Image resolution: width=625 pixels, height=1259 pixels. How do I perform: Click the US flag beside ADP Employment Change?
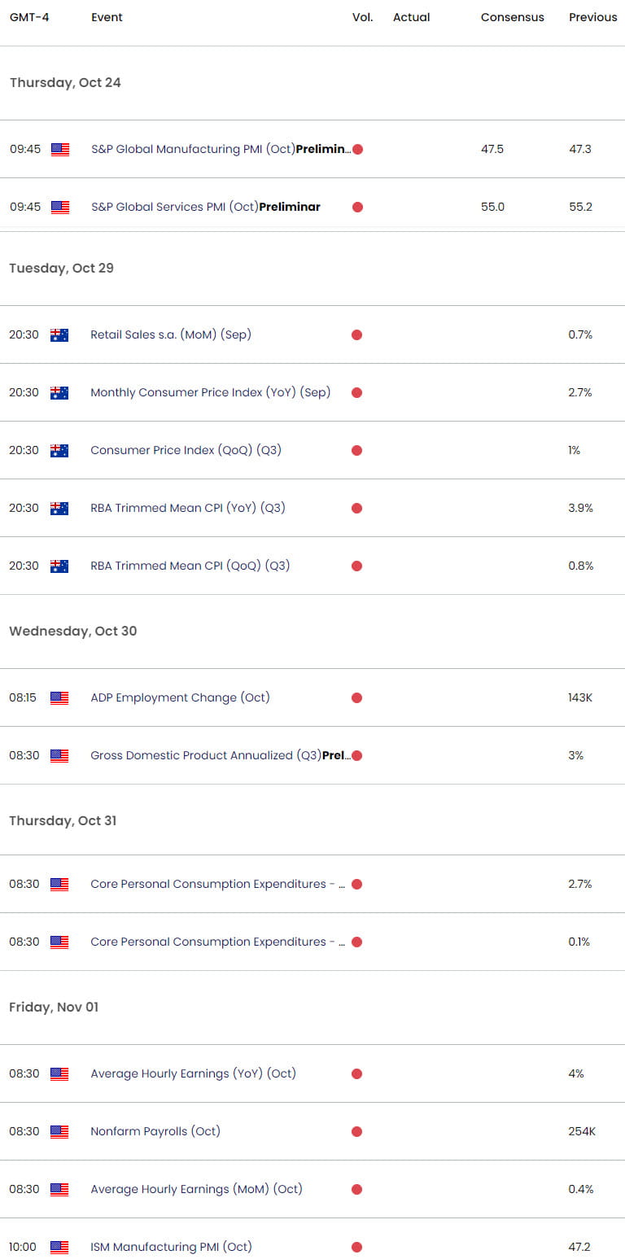(x=59, y=697)
